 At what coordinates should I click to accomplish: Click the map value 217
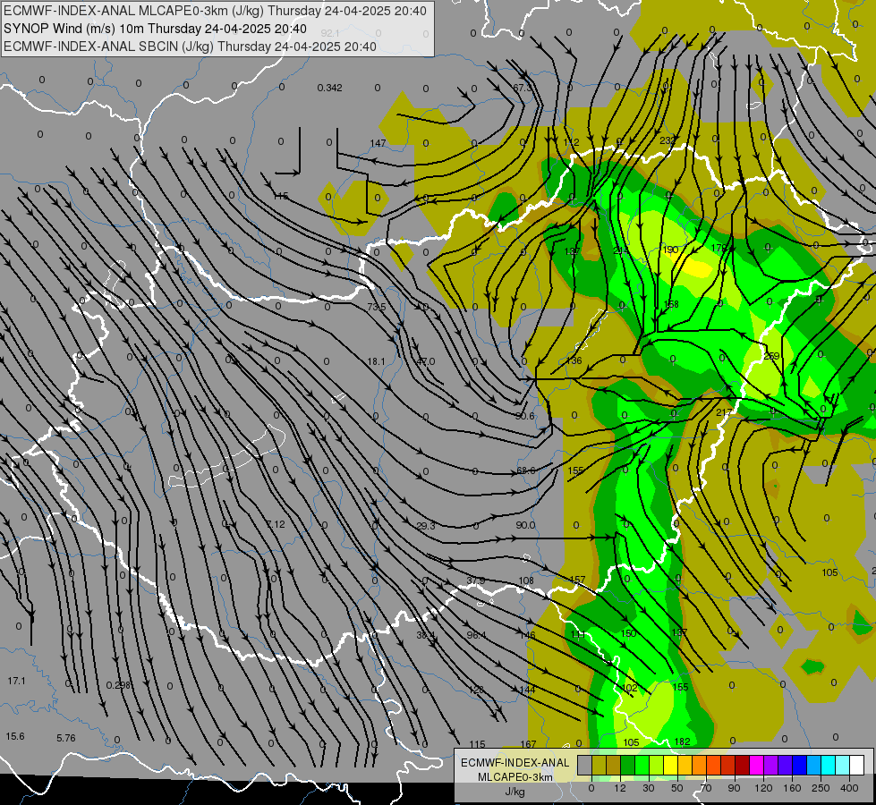click(x=724, y=412)
